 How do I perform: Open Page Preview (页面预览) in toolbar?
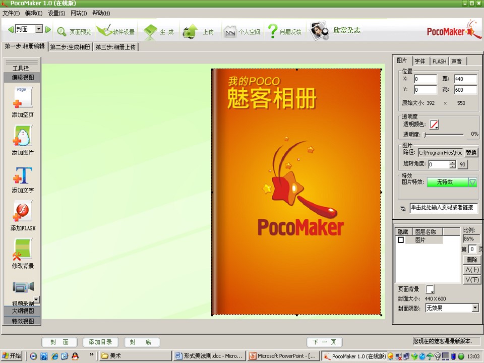[x=75, y=32]
